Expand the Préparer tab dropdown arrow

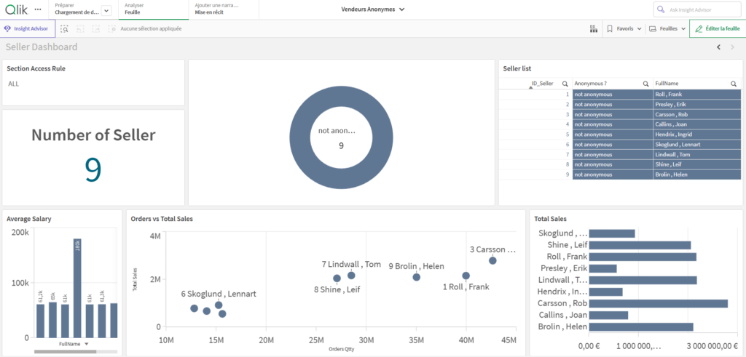pyautogui.click(x=106, y=11)
